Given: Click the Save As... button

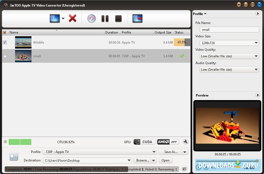Looking at the screenshot, I should (x=171, y=152).
